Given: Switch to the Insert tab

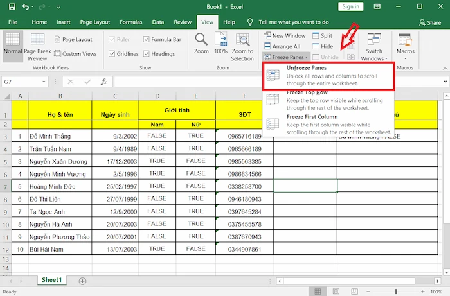Looking at the screenshot, I should point(64,22).
